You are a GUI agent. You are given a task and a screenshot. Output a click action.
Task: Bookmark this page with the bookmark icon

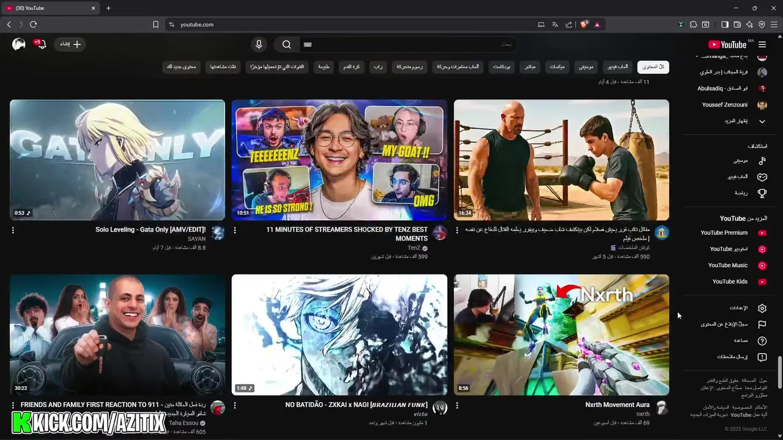pyautogui.click(x=155, y=24)
